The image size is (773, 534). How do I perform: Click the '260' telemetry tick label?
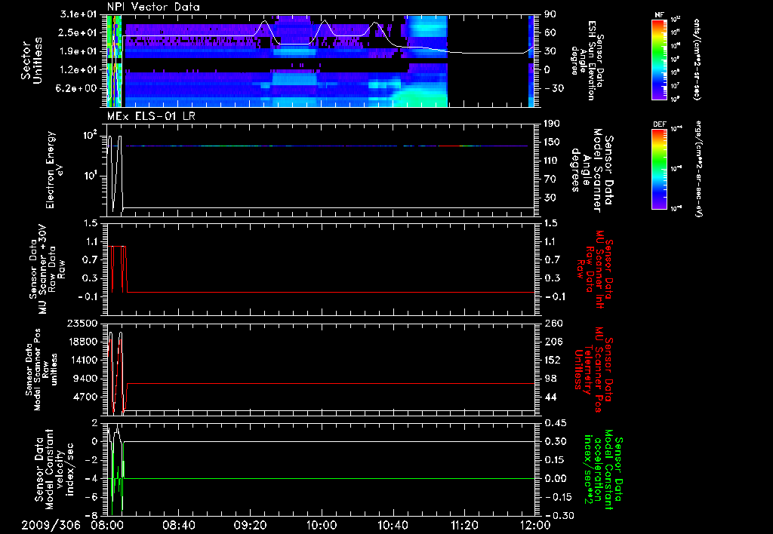553,323
